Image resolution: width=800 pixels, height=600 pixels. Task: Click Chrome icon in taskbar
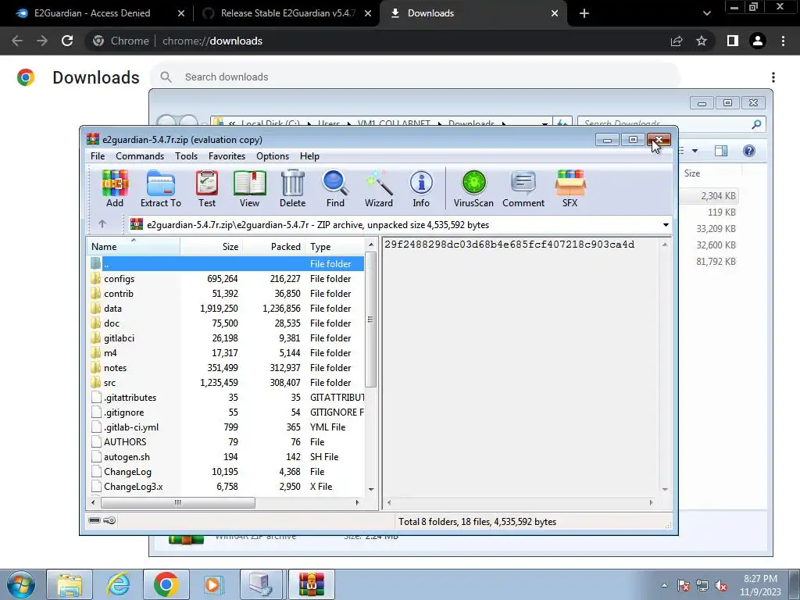click(166, 584)
